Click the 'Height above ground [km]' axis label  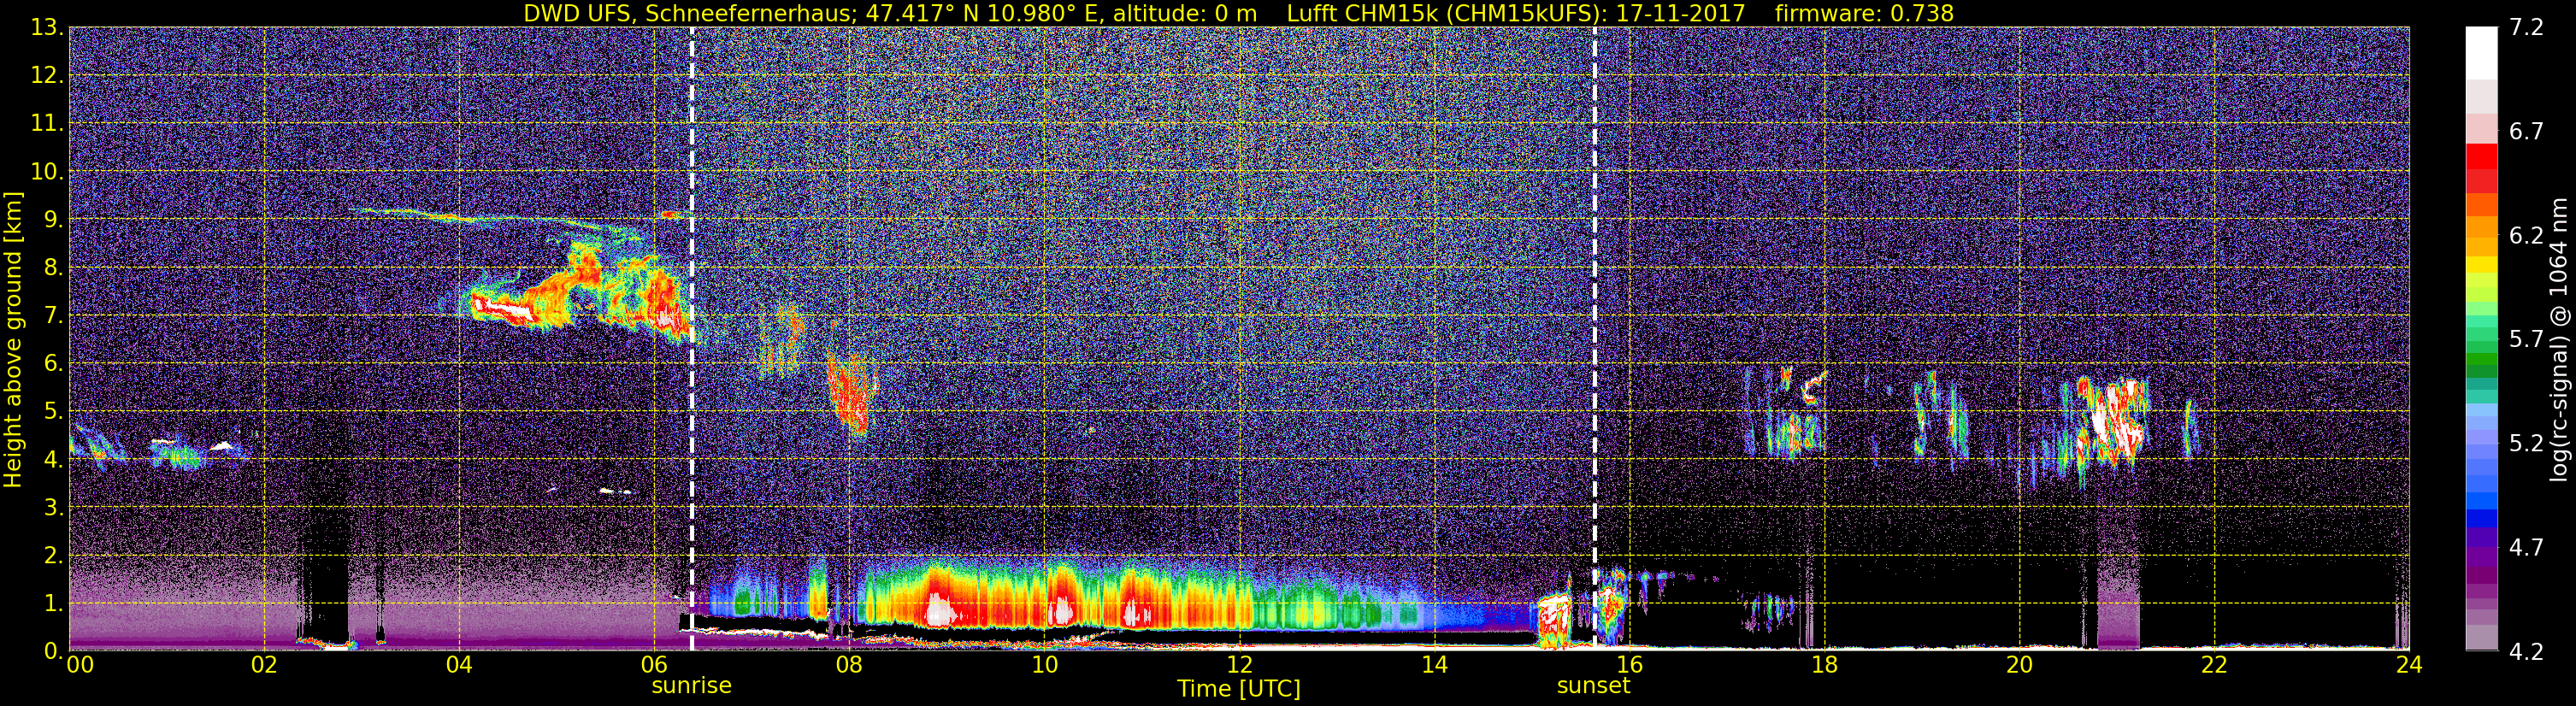pyautogui.click(x=13, y=339)
